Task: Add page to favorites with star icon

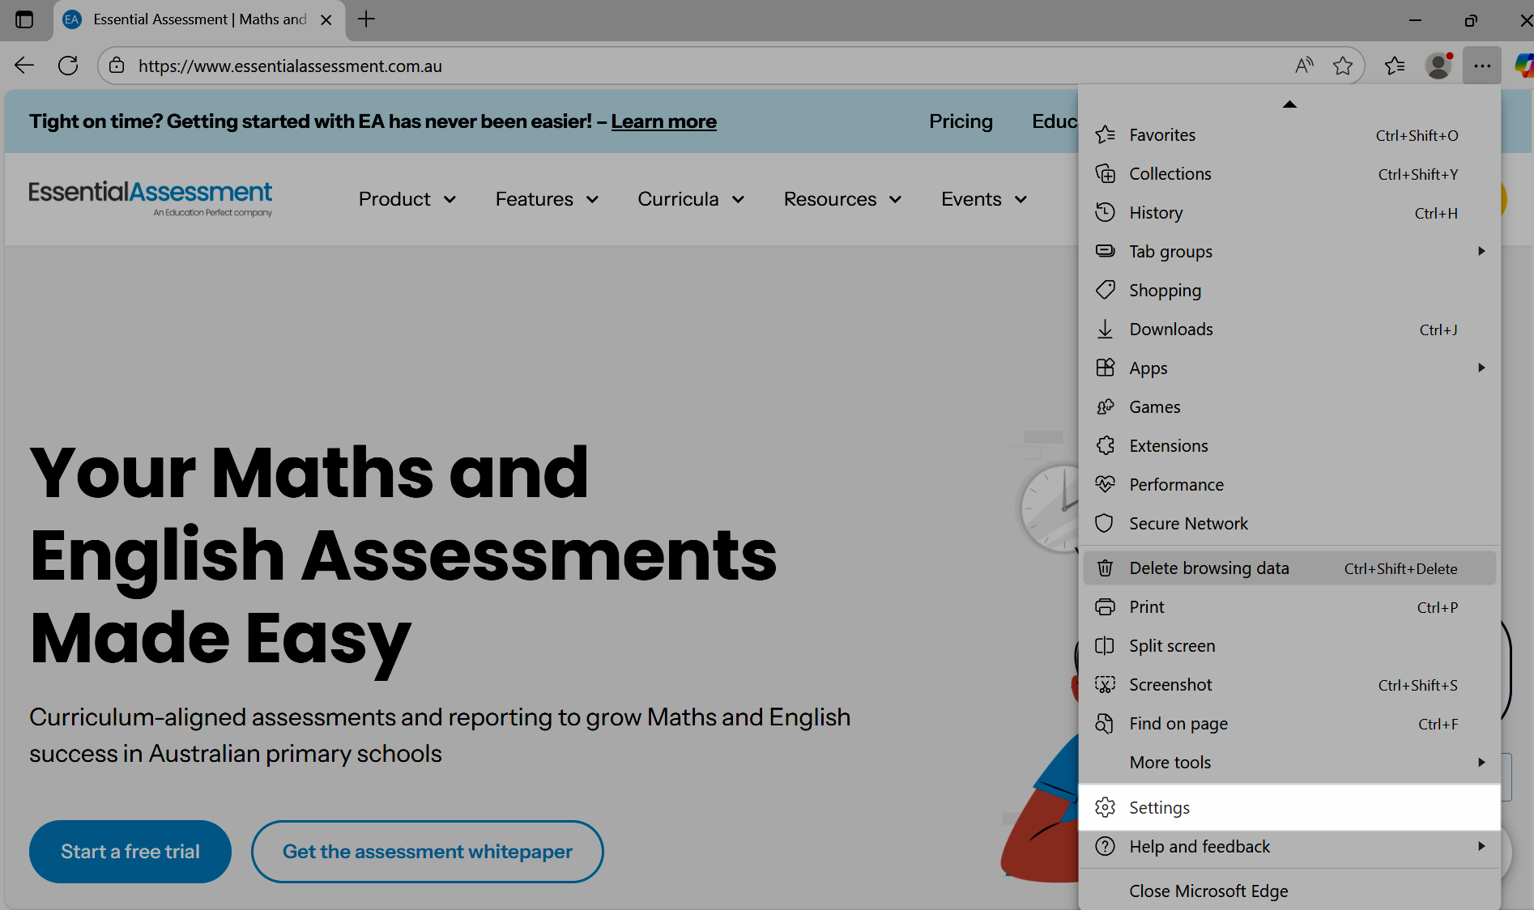Action: tap(1343, 66)
